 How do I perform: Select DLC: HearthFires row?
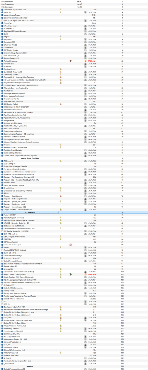click(x=74, y=1)
